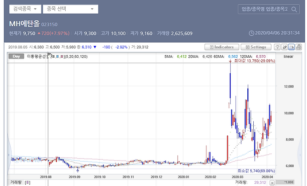Click the pin icon in chart toolbar
Viewport: 307px width, 186px height.
coord(277,47)
